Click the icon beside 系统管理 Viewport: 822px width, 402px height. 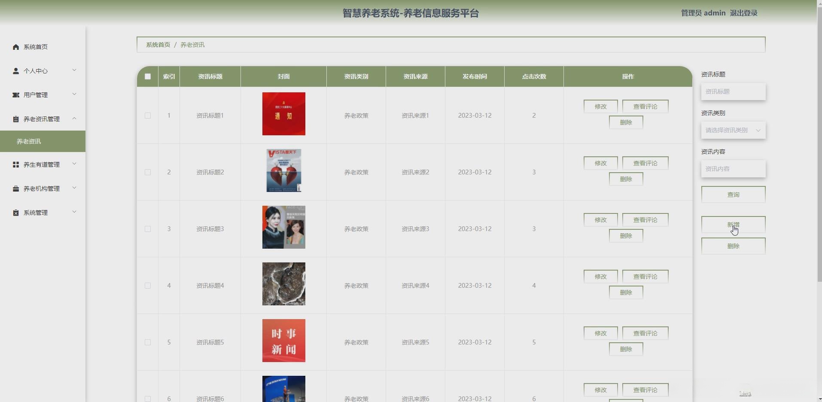[x=16, y=213]
